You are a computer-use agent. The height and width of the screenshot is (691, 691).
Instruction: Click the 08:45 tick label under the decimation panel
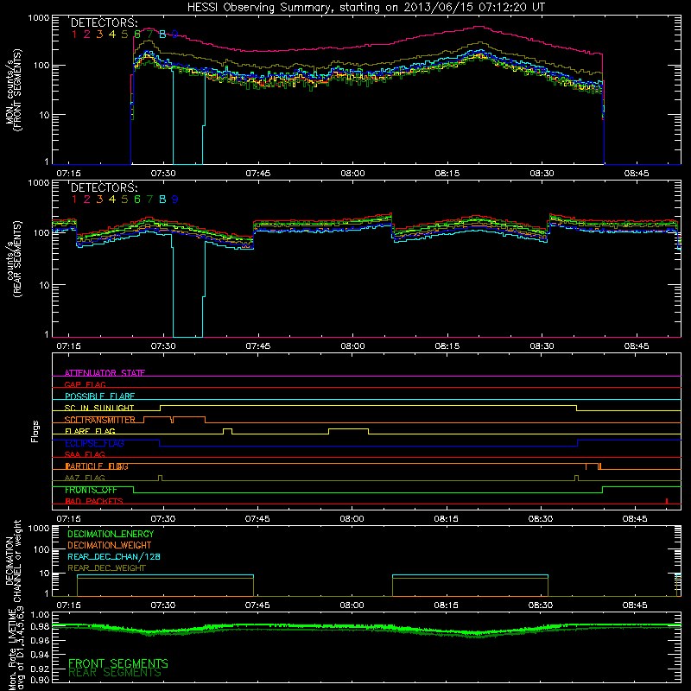click(635, 605)
